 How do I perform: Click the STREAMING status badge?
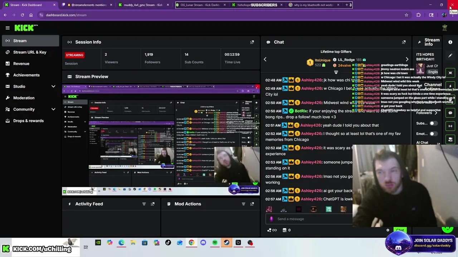(74, 55)
